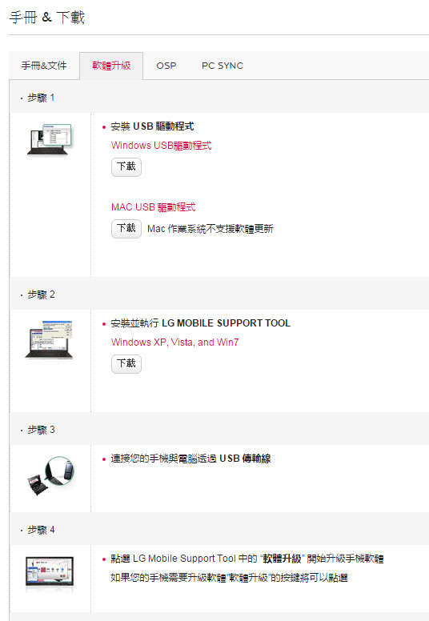Download the MAC USB driver

[x=126, y=229]
